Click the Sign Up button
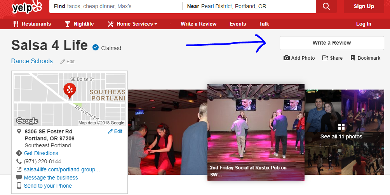 (x=364, y=7)
